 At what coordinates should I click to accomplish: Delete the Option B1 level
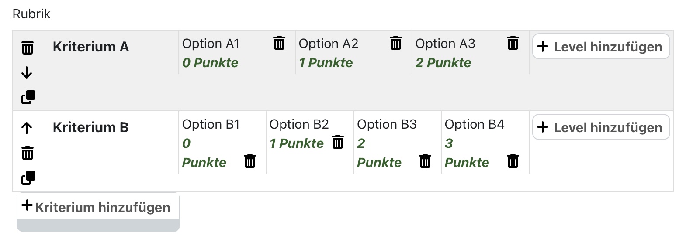coord(250,161)
